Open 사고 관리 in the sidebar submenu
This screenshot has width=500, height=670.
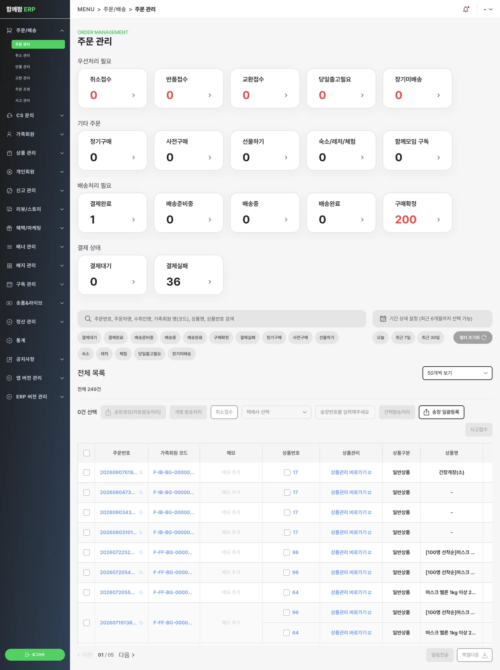tap(23, 101)
